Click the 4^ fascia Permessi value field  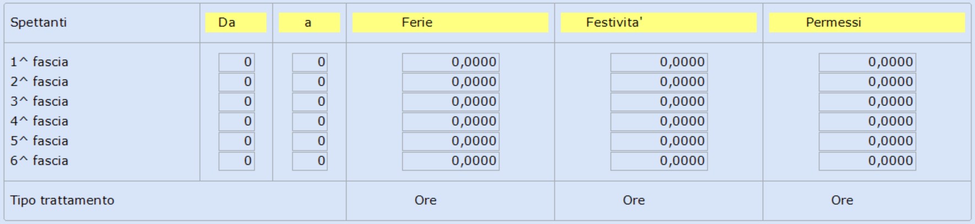[868, 121]
